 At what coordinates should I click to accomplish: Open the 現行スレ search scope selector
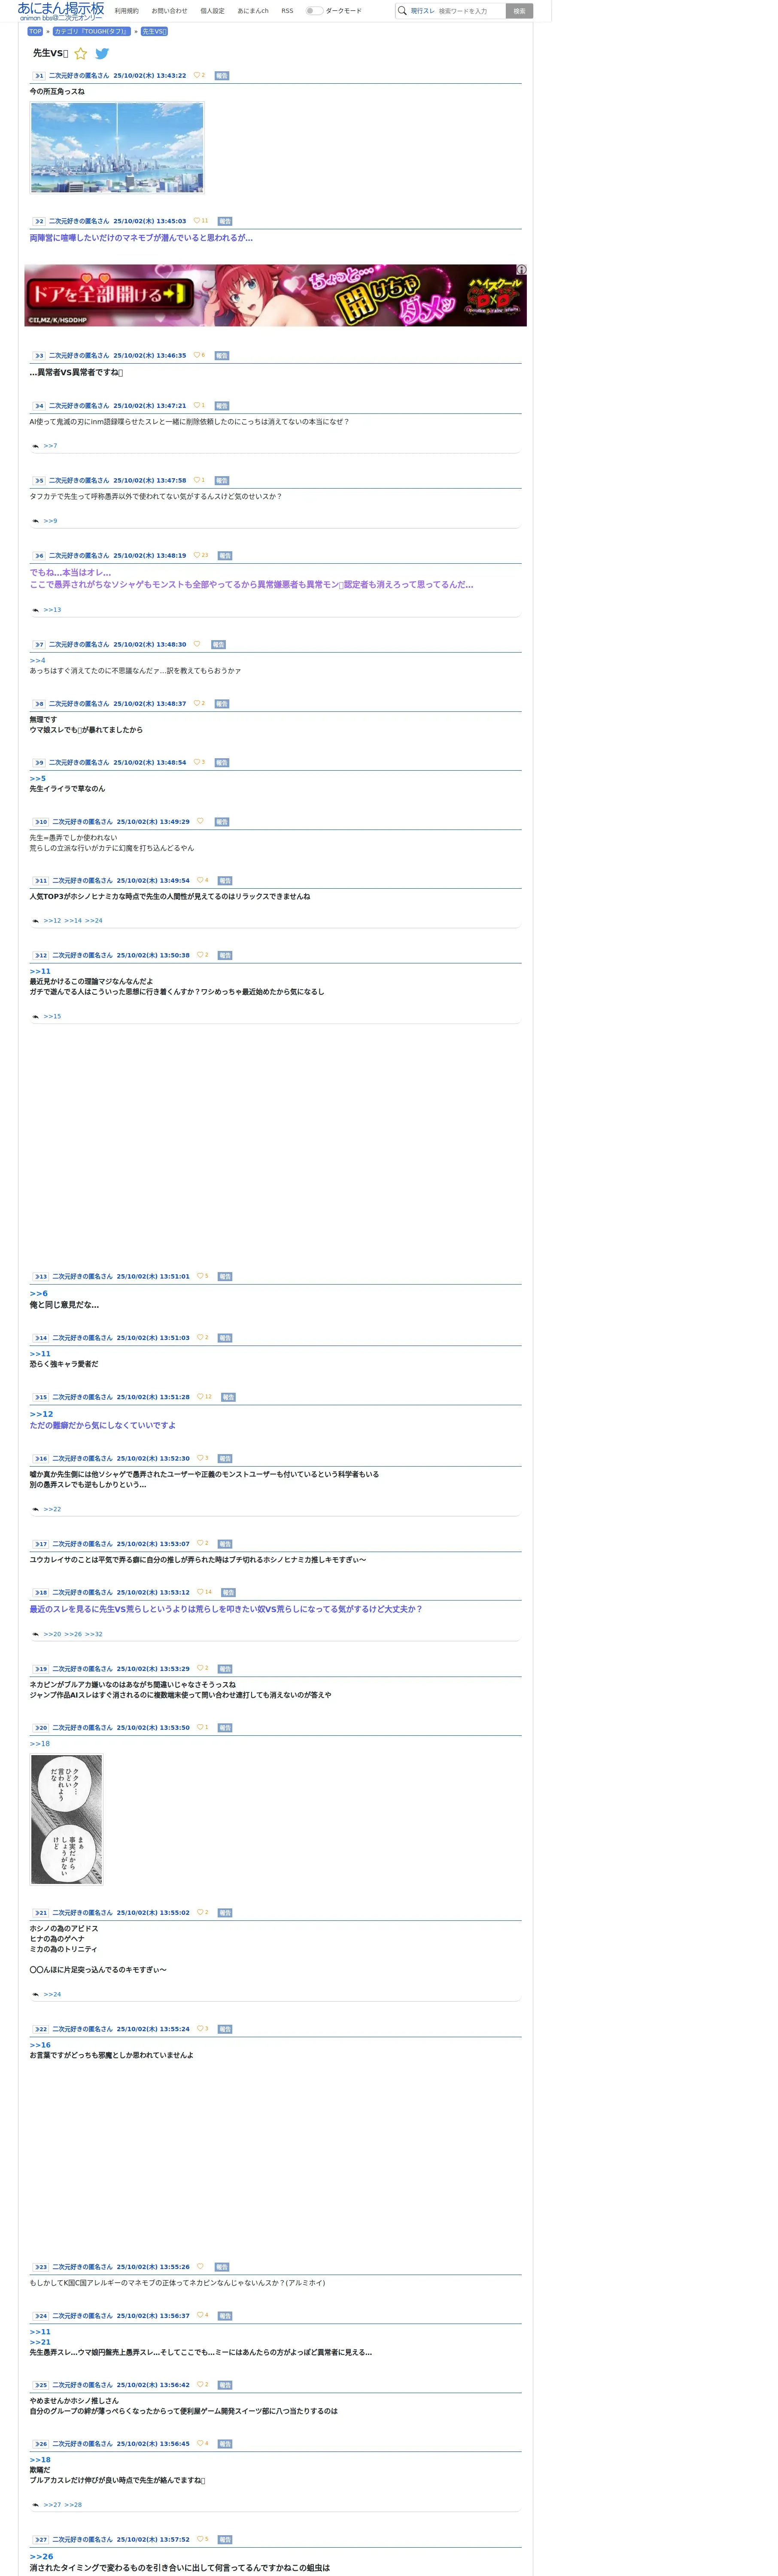click(422, 11)
